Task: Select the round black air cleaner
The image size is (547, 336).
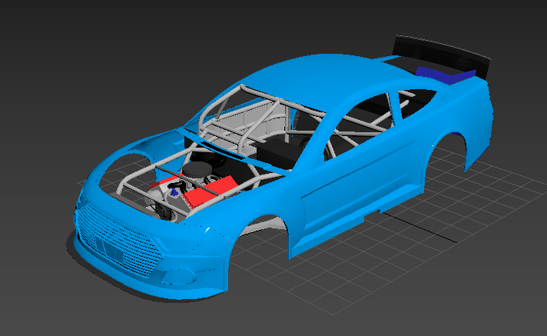Action: (x=197, y=169)
